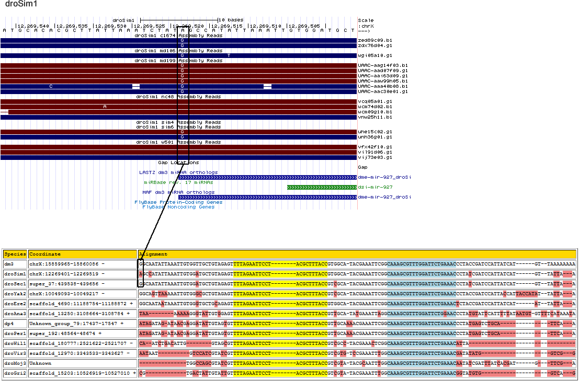The image size is (579, 382).
Task: Select the miRBase rev. 17 miRNAs label
Action: 178,182
